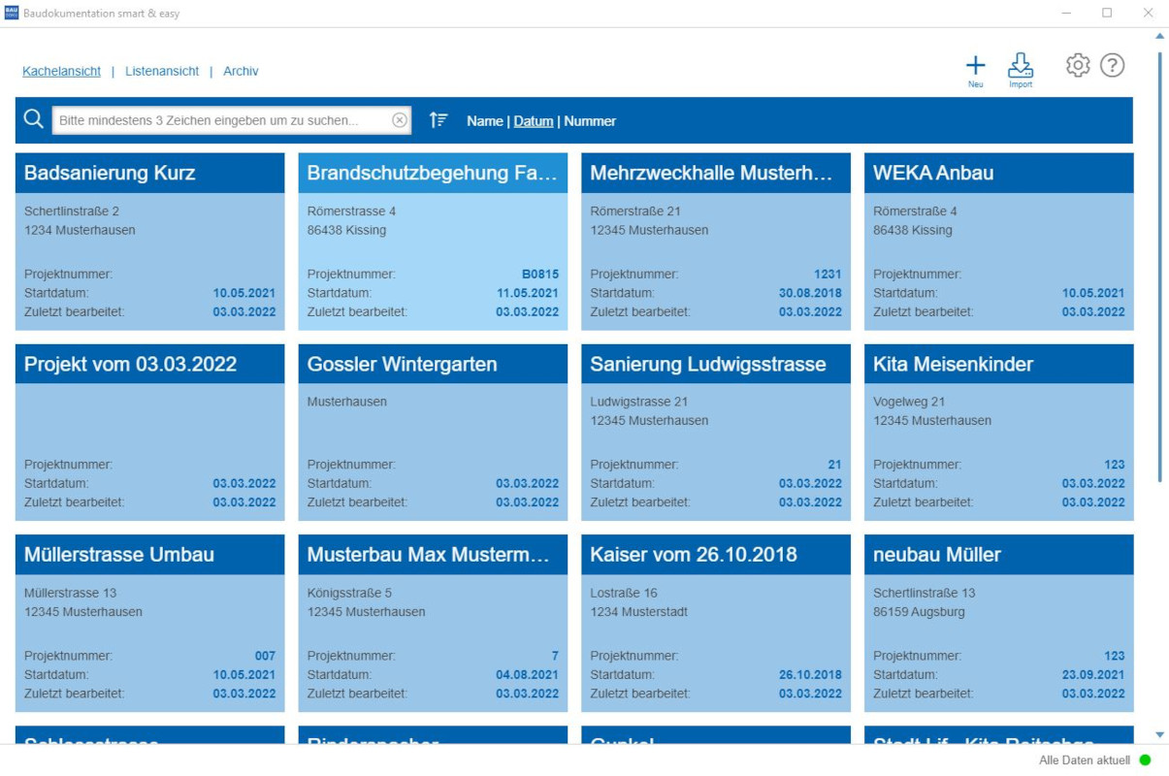
Task: Sort projects by Name
Action: (484, 121)
